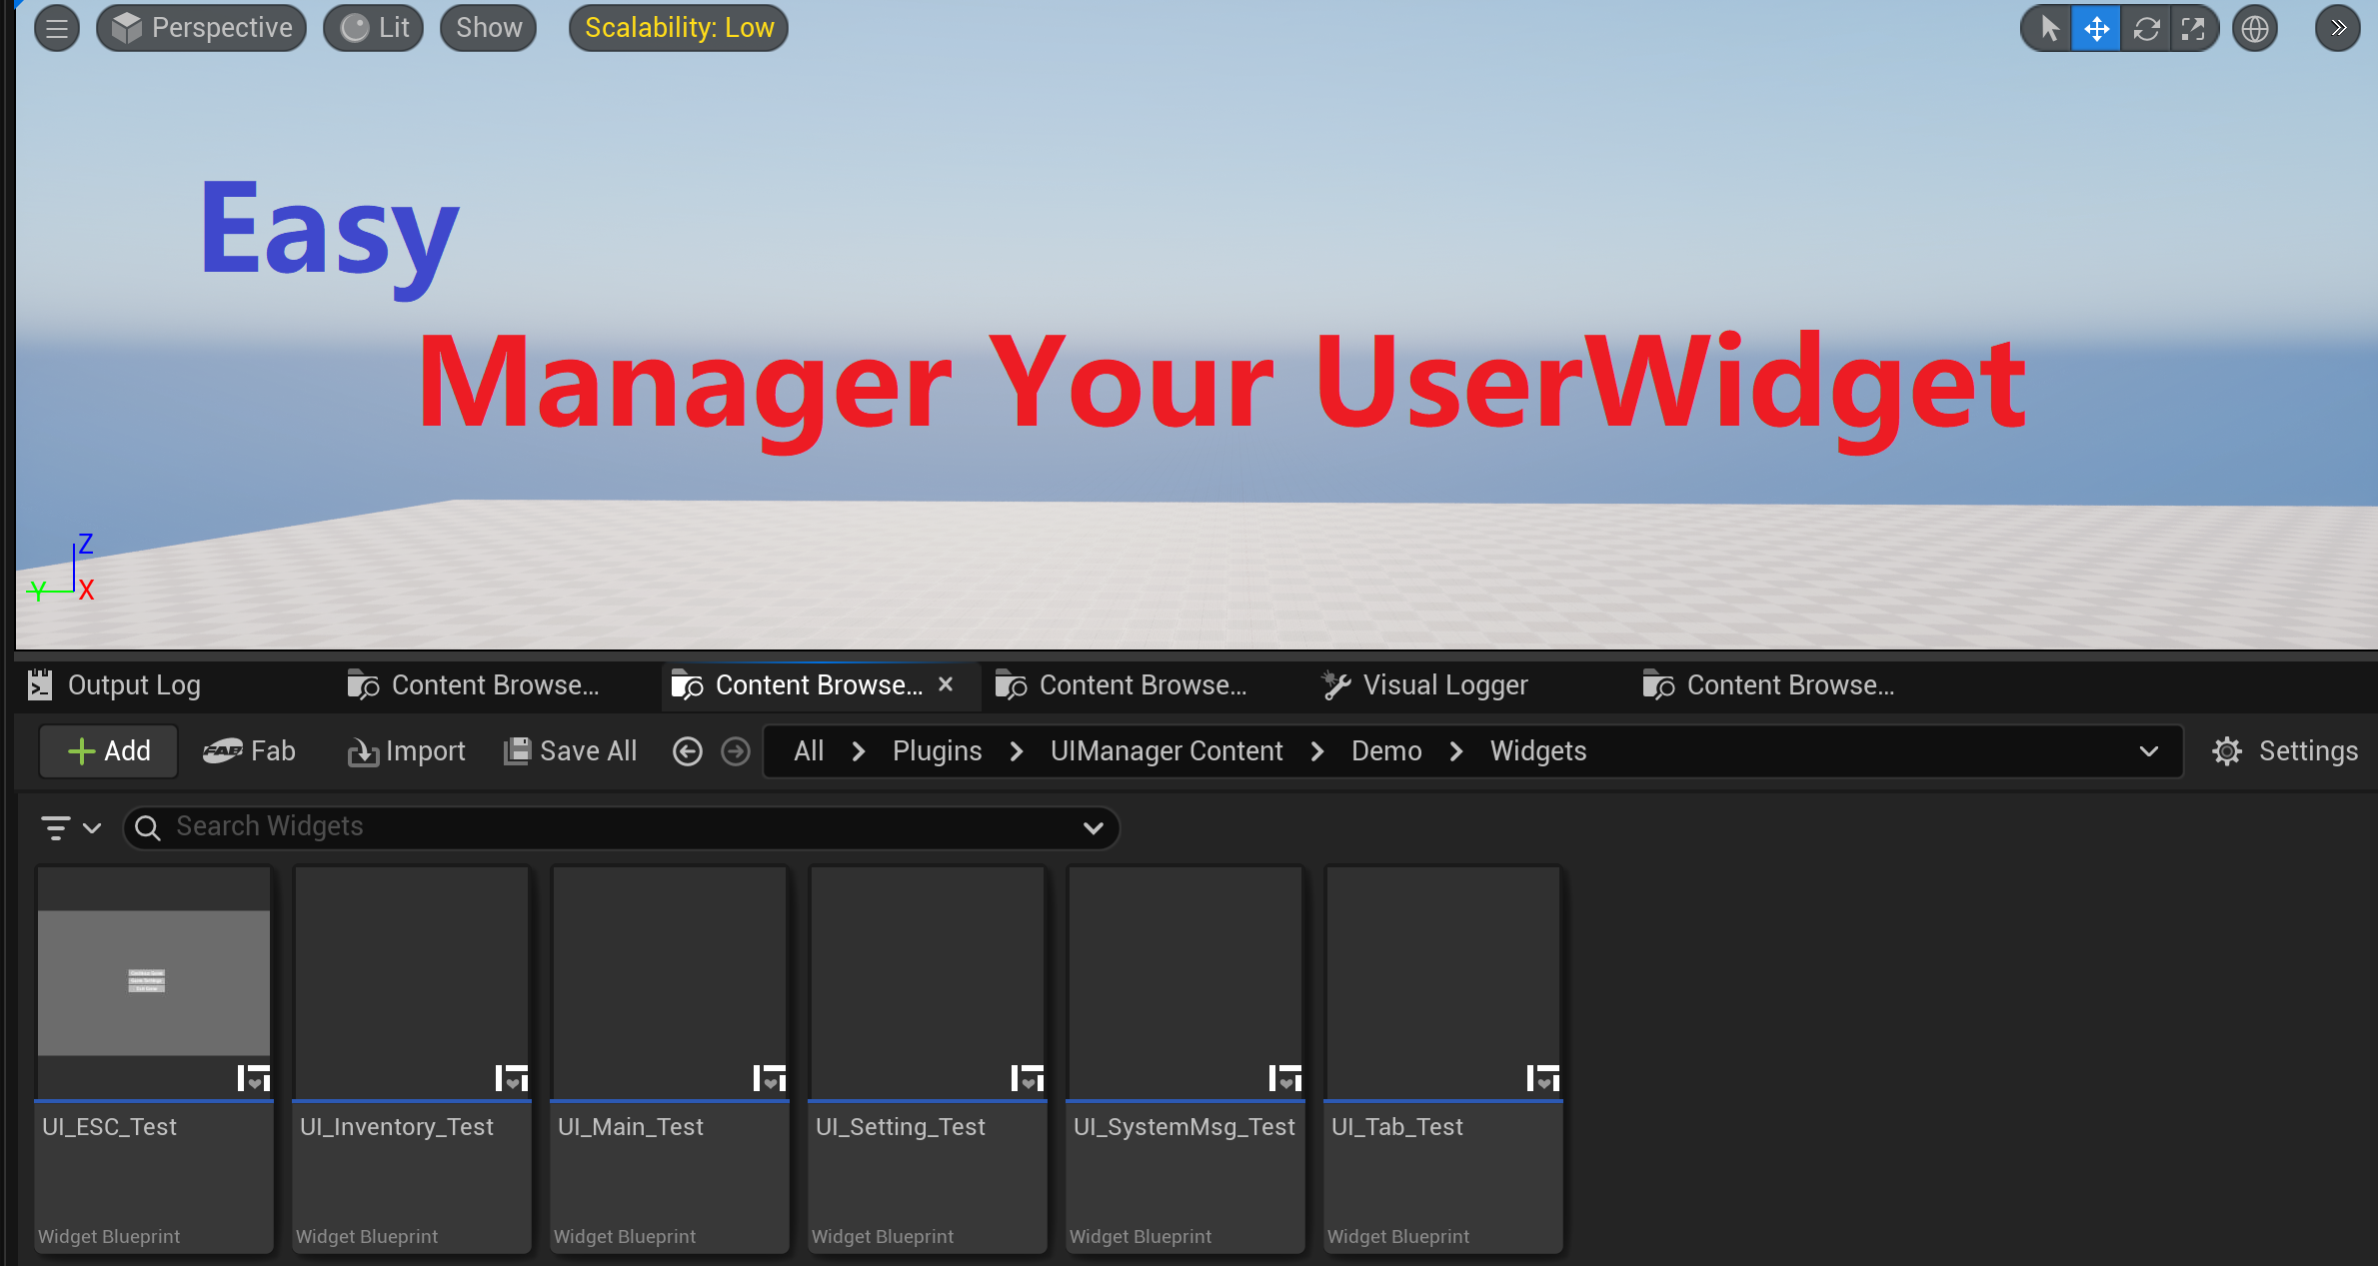Select the UI_Main_Test widget blueprint asset
Image resolution: width=2378 pixels, height=1266 pixels.
pyautogui.click(x=670, y=1059)
